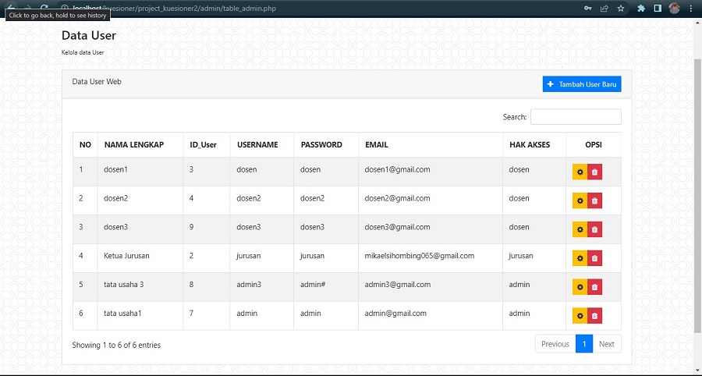The height and width of the screenshot is (376, 702).
Task: Click the name cell tata usaha 3
Action: click(x=140, y=287)
